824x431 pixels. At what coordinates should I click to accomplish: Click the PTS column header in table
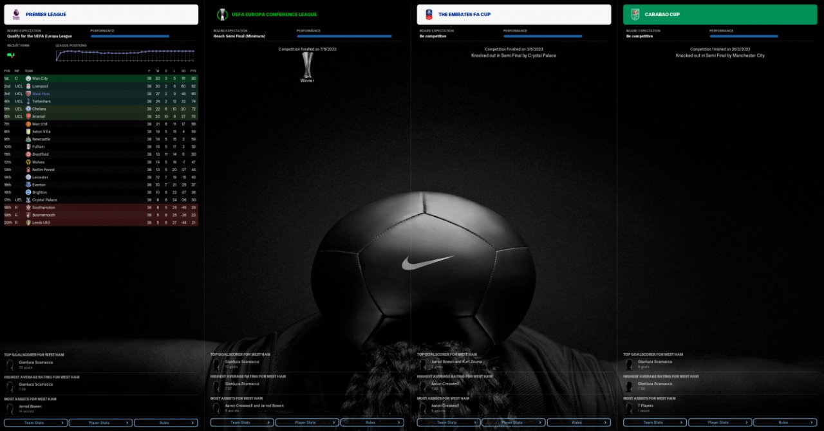point(193,71)
